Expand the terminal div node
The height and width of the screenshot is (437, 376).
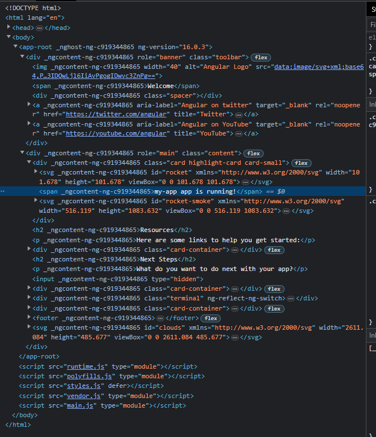pos(29,298)
